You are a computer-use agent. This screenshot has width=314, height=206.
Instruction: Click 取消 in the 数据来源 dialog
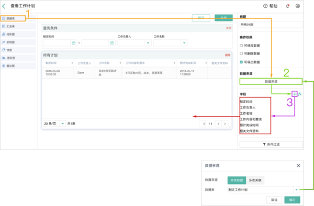click(x=274, y=200)
